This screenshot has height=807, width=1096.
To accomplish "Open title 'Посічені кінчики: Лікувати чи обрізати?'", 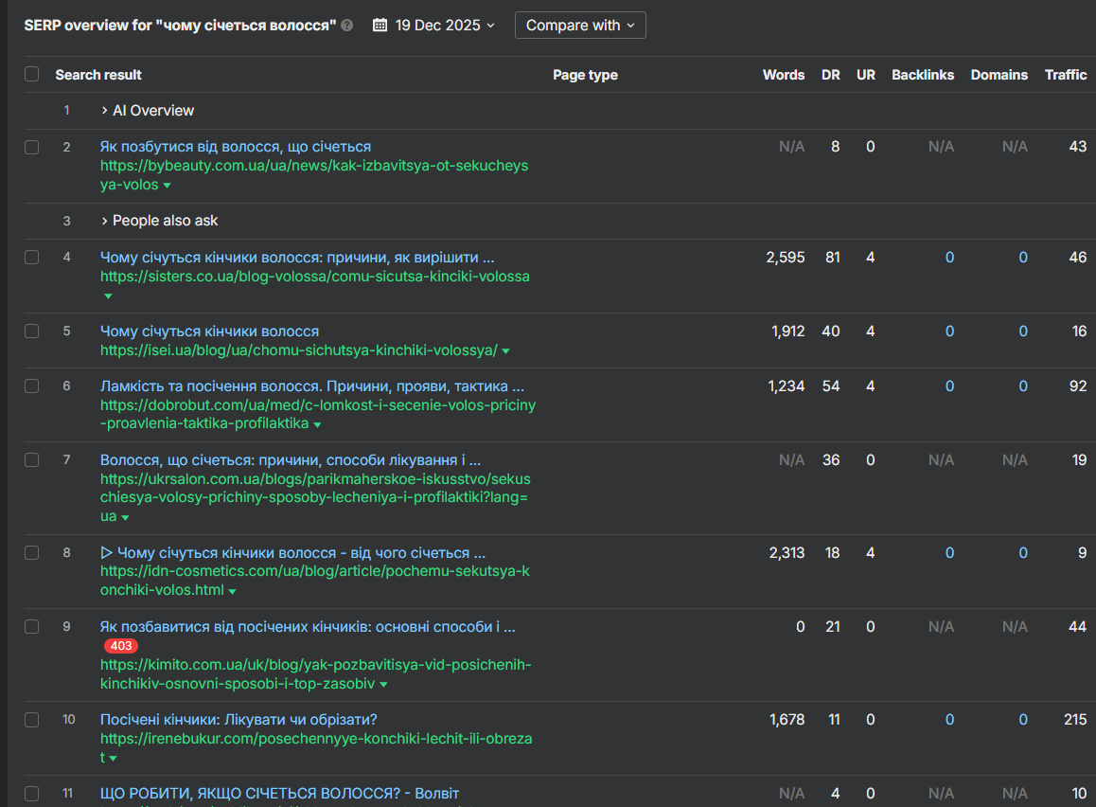I will (239, 720).
